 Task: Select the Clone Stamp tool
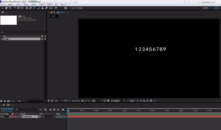[x=43, y=8]
